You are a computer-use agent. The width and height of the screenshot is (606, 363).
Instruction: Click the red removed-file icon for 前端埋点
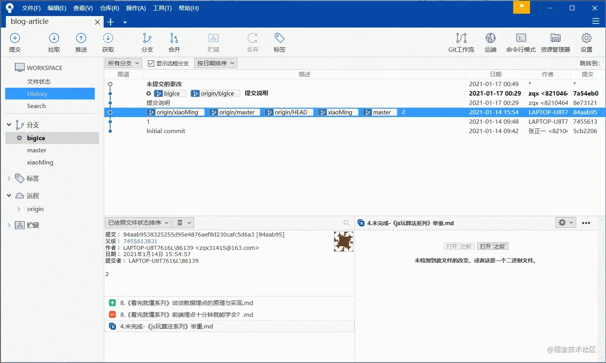tap(112, 314)
